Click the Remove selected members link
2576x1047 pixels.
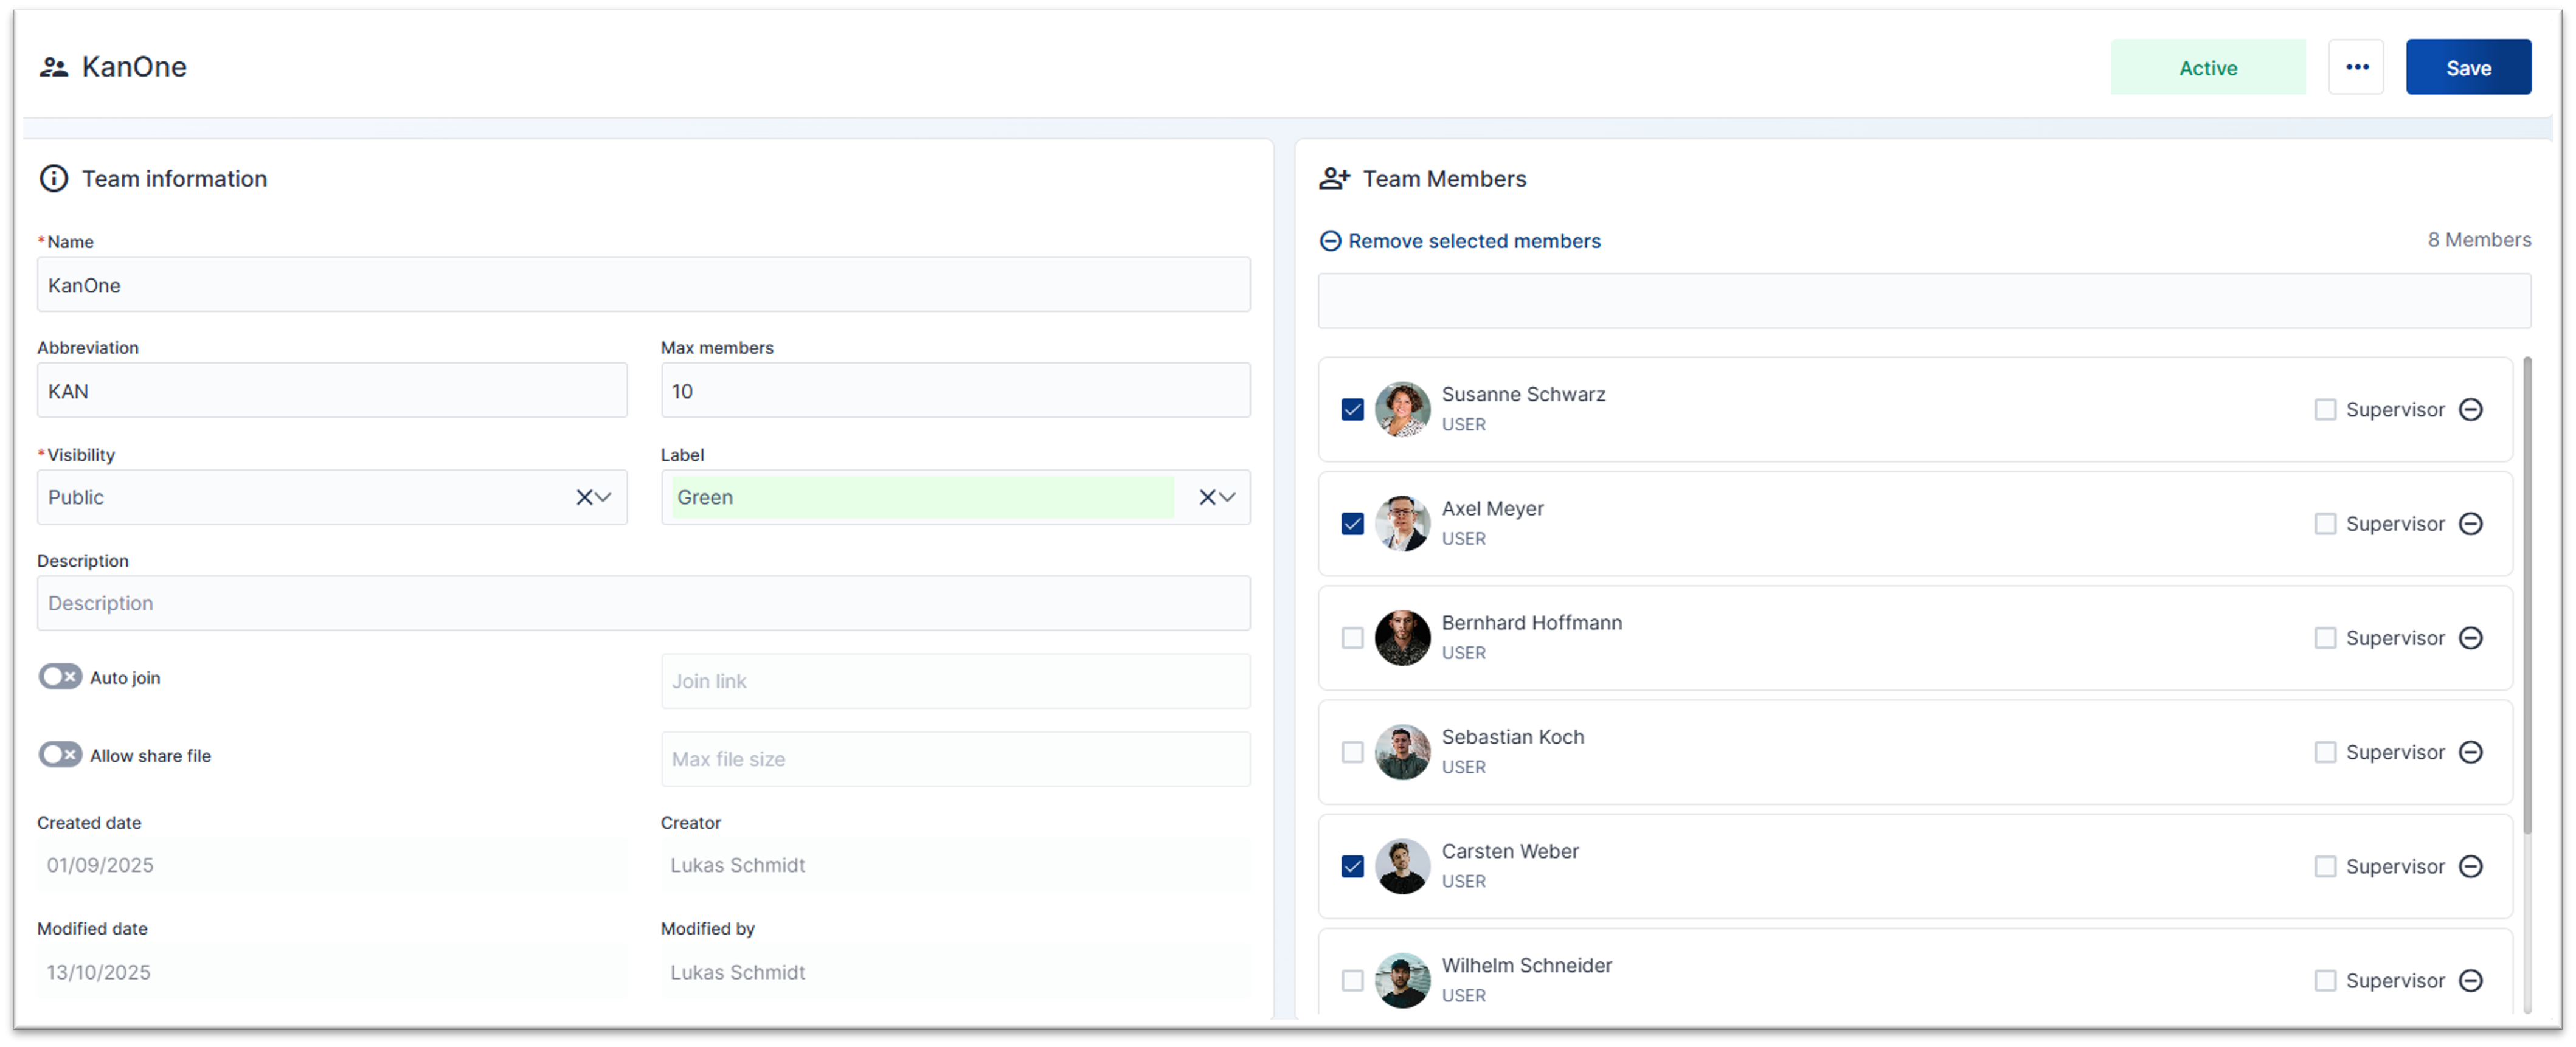click(1475, 241)
